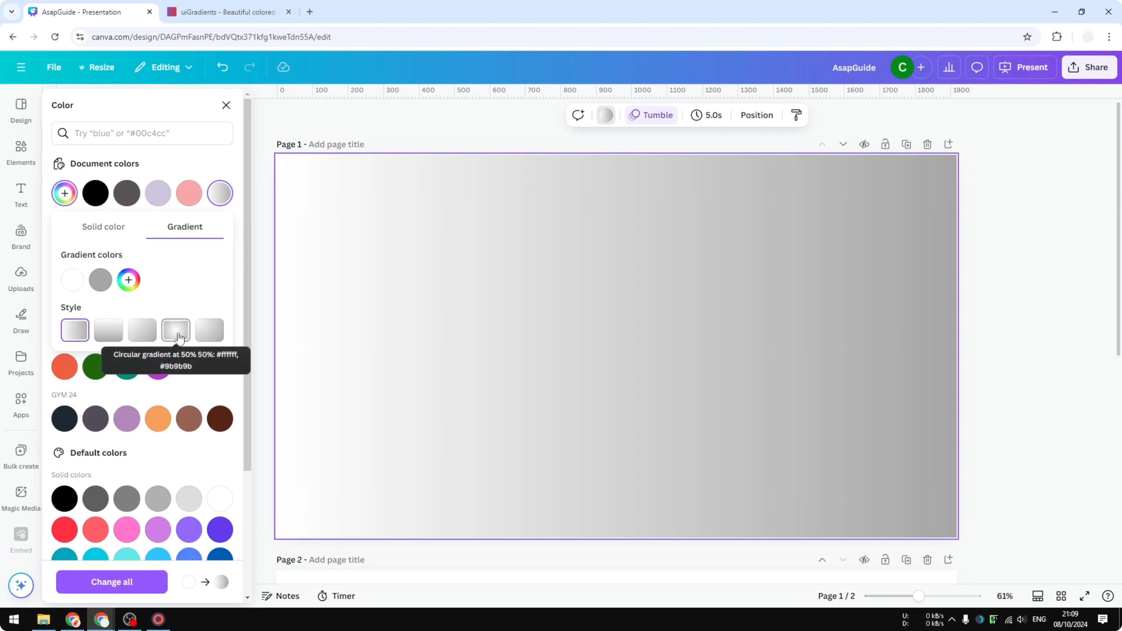This screenshot has width=1122, height=631.
Task: Duplicate Page 1 with the copy icon
Action: (x=906, y=144)
